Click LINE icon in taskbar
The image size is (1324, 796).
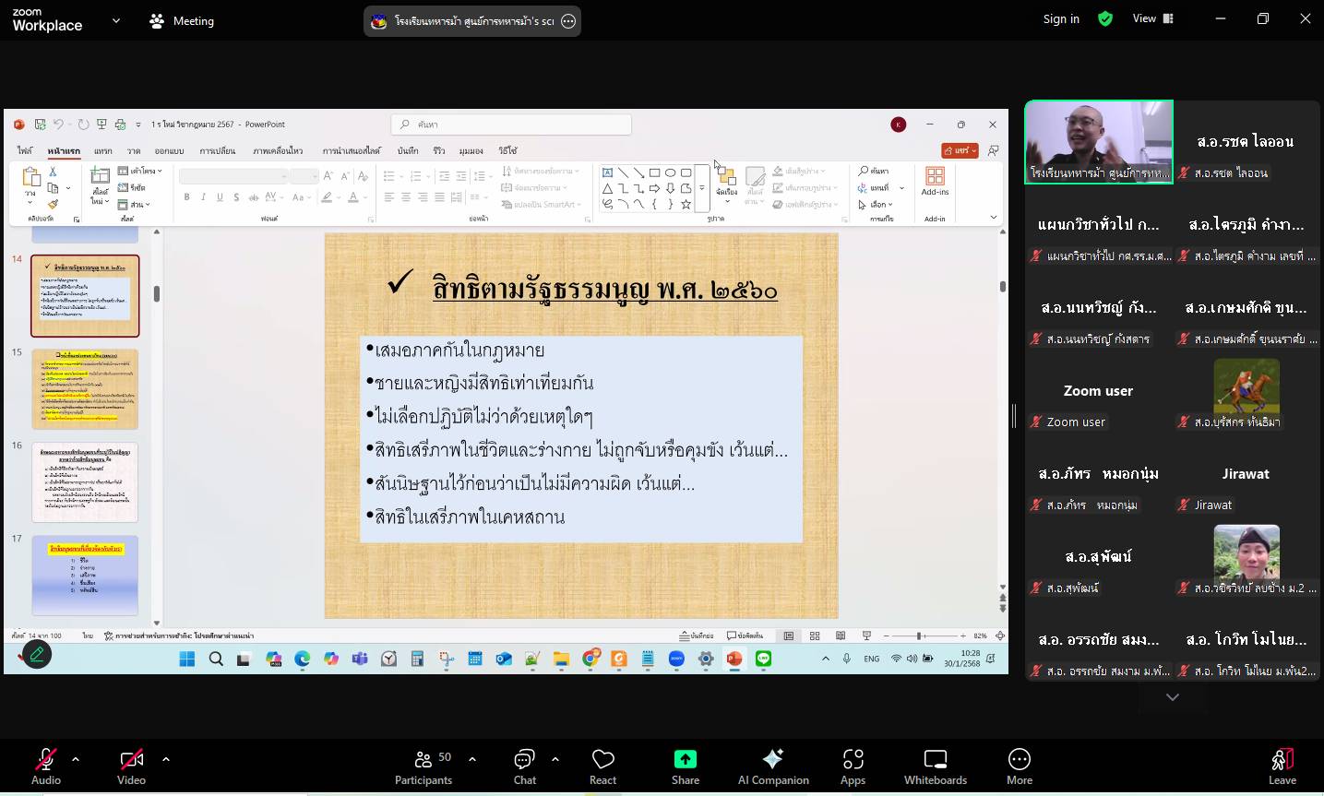[763, 659]
